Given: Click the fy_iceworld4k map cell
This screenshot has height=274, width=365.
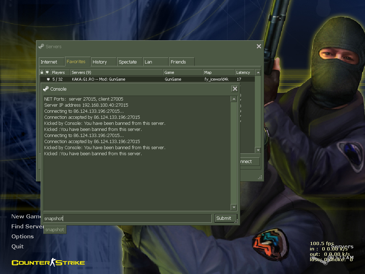Looking at the screenshot, I should 216,79.
